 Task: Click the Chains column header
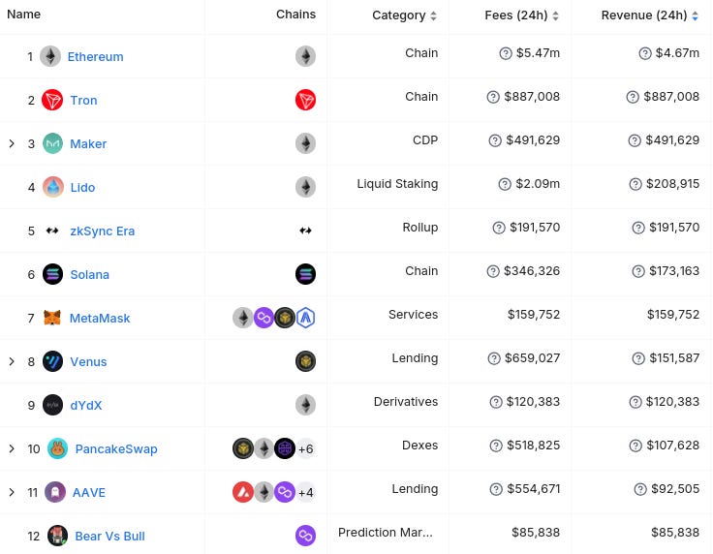296,15
